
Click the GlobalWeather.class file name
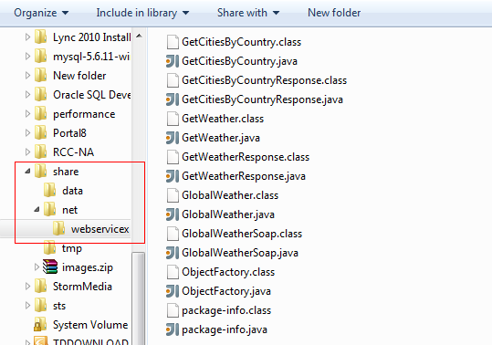pyautogui.click(x=230, y=195)
